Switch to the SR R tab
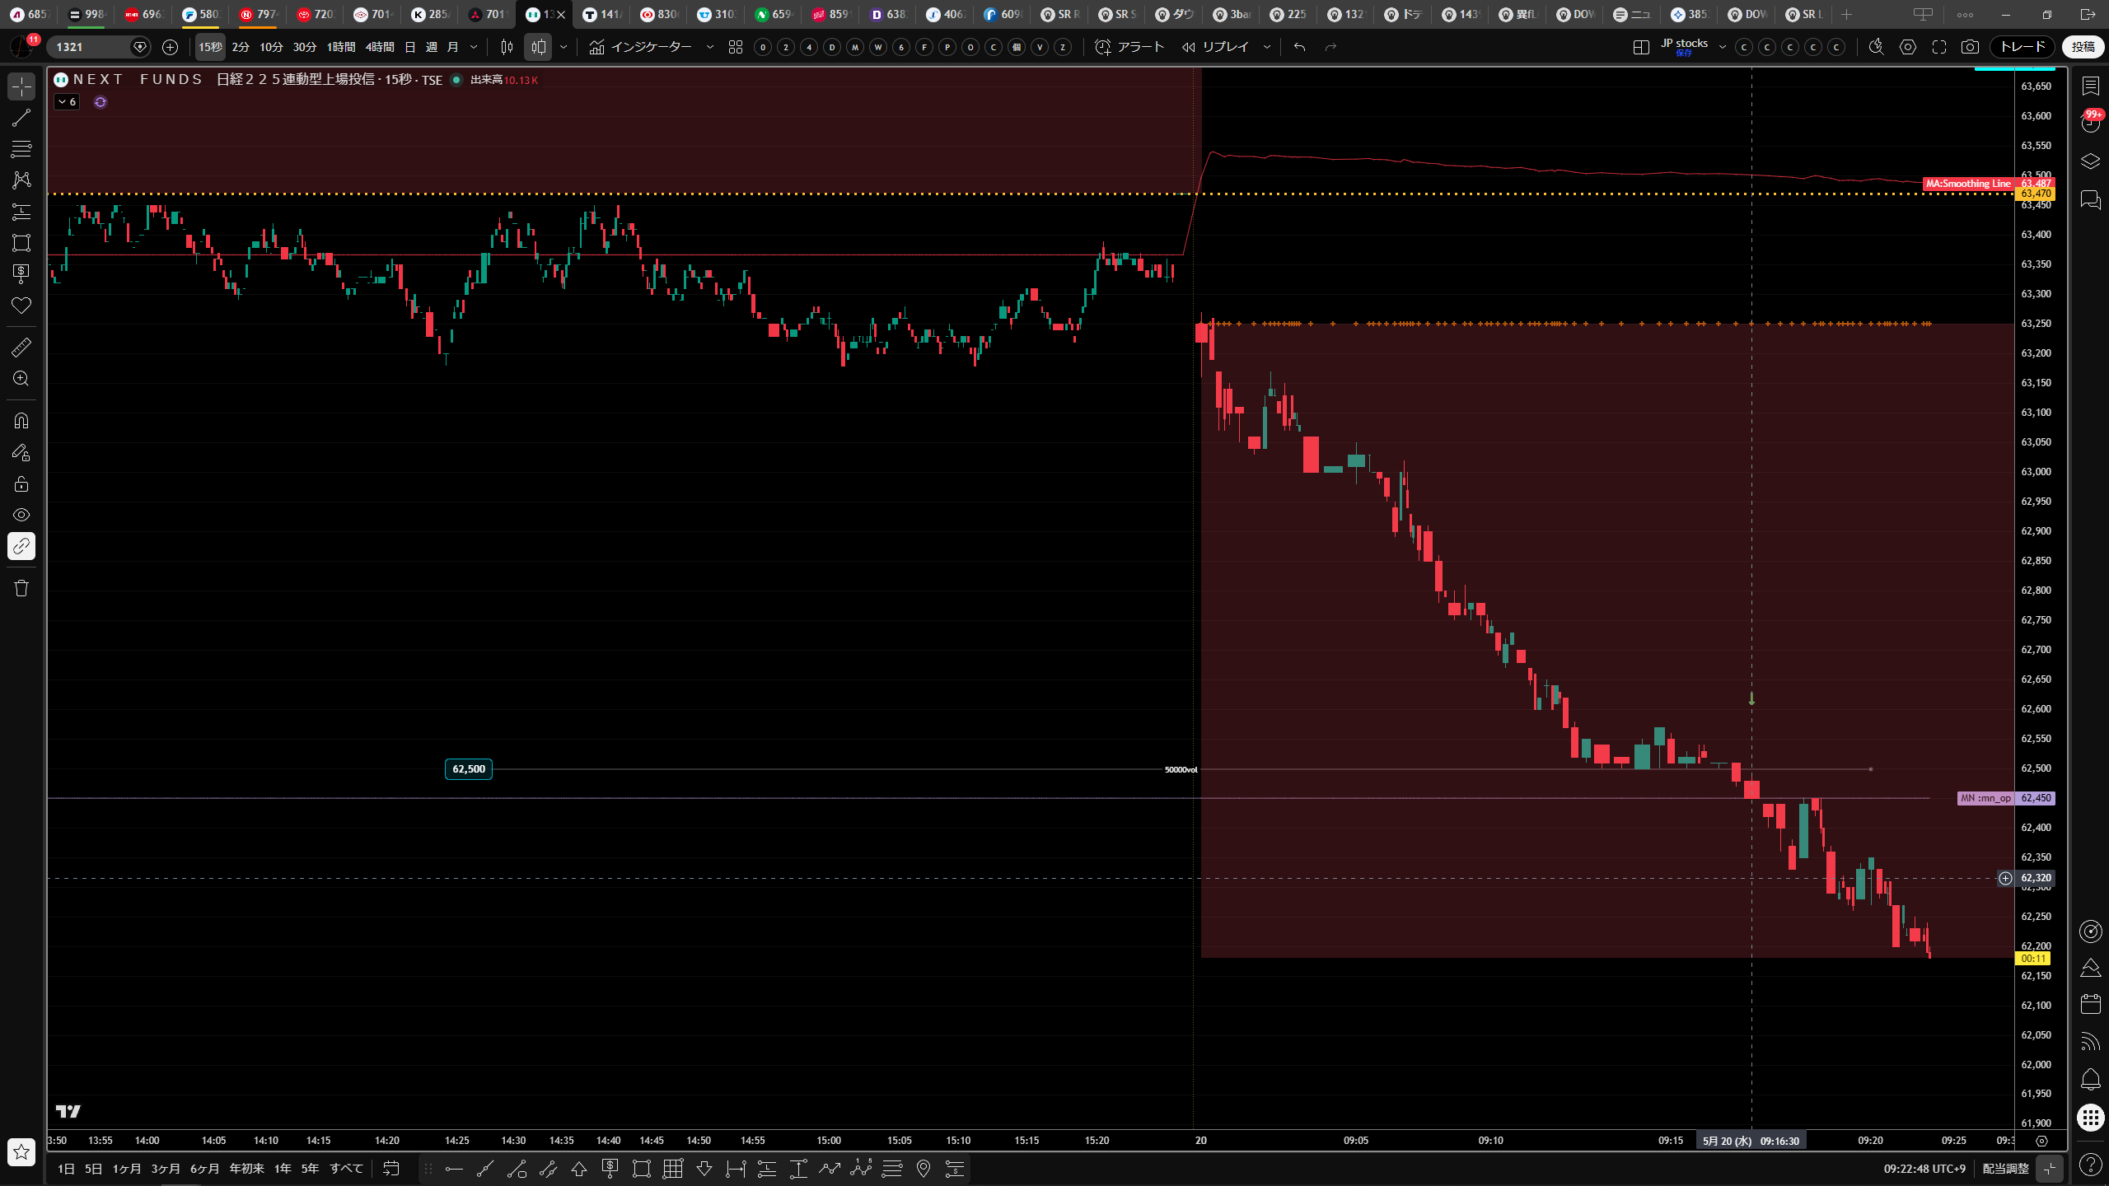 (1060, 14)
